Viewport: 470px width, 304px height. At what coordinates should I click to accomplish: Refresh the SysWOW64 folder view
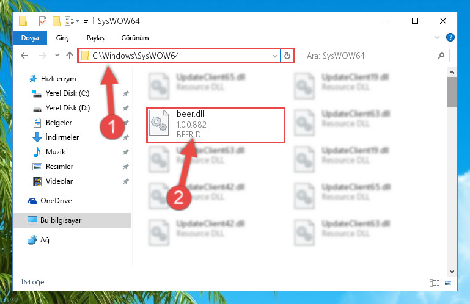[287, 56]
